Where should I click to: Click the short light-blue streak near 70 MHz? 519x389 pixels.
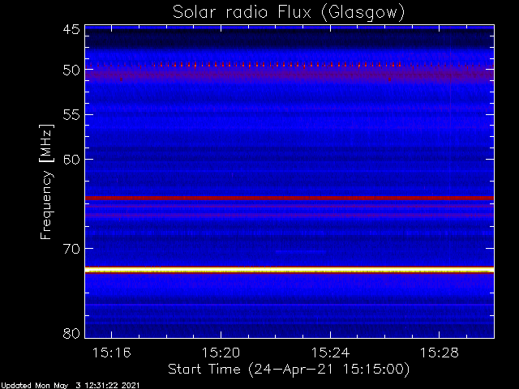coord(301,252)
